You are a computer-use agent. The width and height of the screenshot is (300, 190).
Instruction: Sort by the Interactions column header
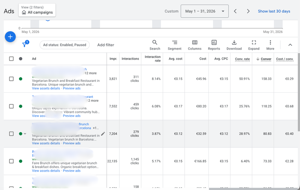point(130,59)
